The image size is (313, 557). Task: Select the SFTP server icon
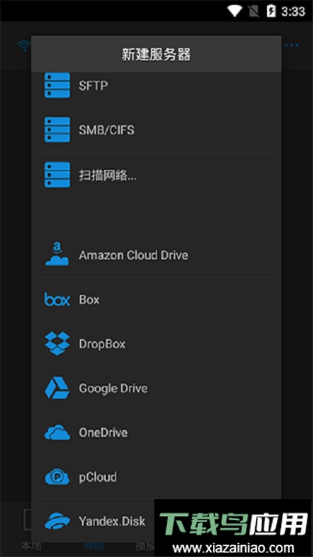pos(57,85)
